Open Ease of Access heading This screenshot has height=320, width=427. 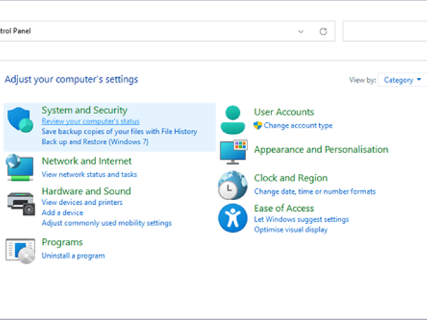pos(284,209)
